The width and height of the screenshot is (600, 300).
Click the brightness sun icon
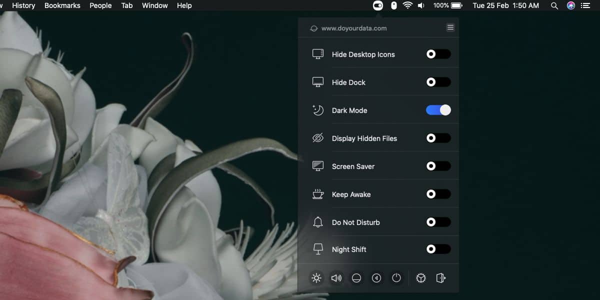tap(316, 278)
